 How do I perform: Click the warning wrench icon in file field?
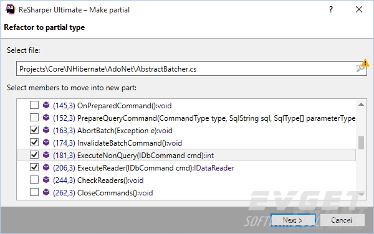362,66
